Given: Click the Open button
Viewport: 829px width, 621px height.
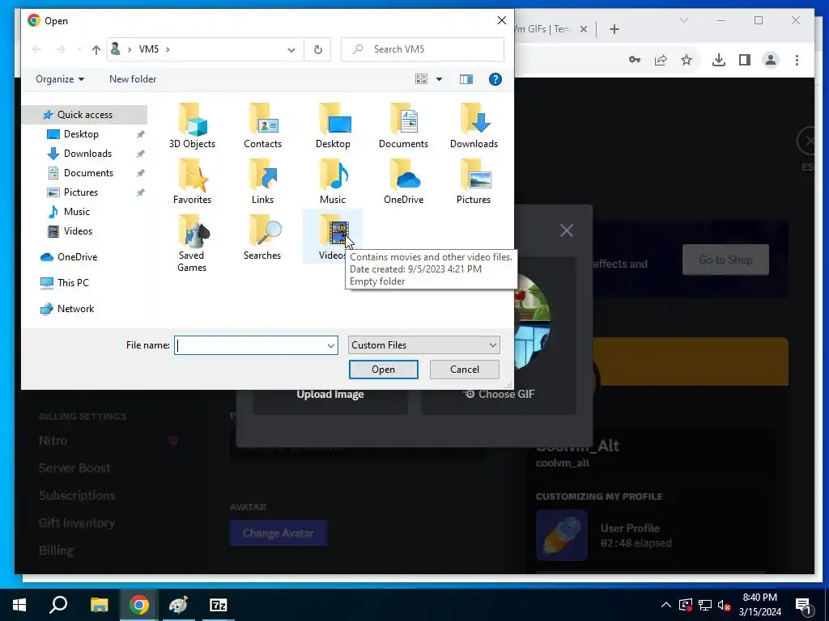Looking at the screenshot, I should 383,369.
